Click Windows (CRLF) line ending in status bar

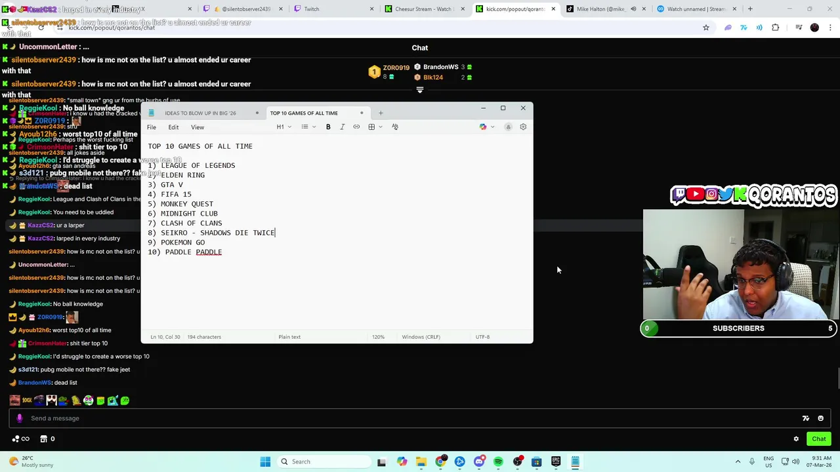click(x=421, y=337)
